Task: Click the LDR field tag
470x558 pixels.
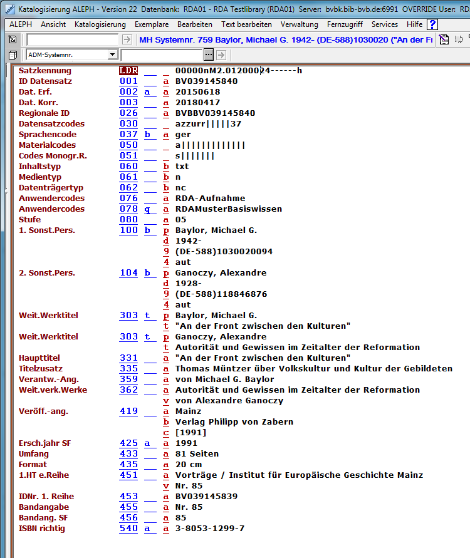Action: click(128, 70)
